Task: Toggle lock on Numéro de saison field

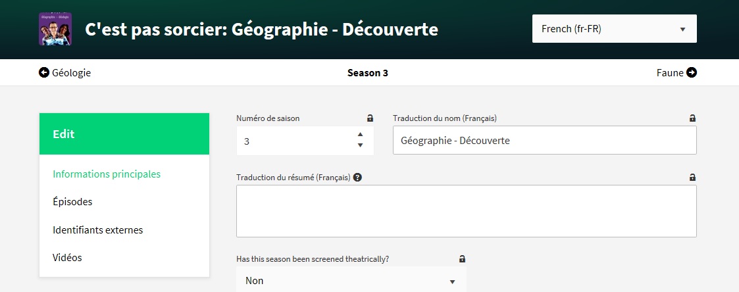Action: [x=370, y=118]
